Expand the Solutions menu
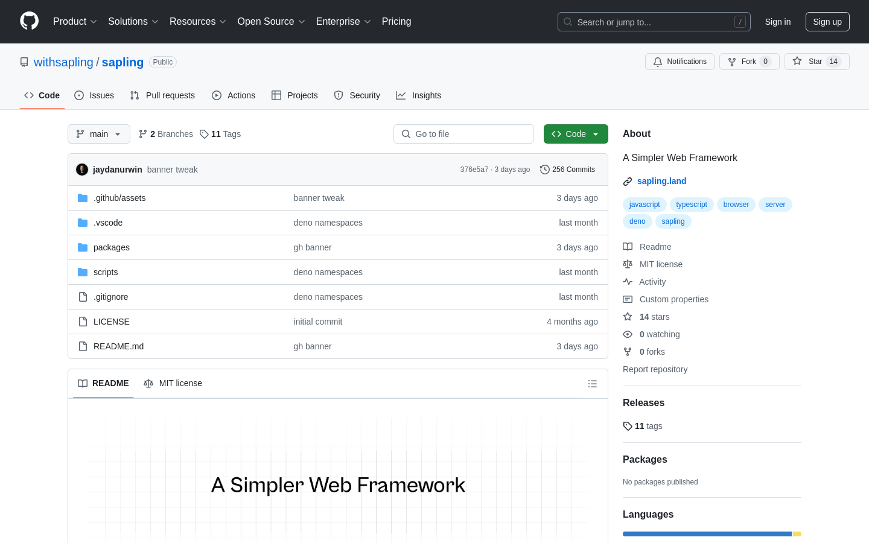Image resolution: width=869 pixels, height=543 pixels. pyautogui.click(x=133, y=22)
